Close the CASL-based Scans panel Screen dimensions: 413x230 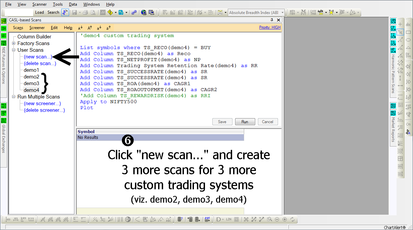pos(278,20)
